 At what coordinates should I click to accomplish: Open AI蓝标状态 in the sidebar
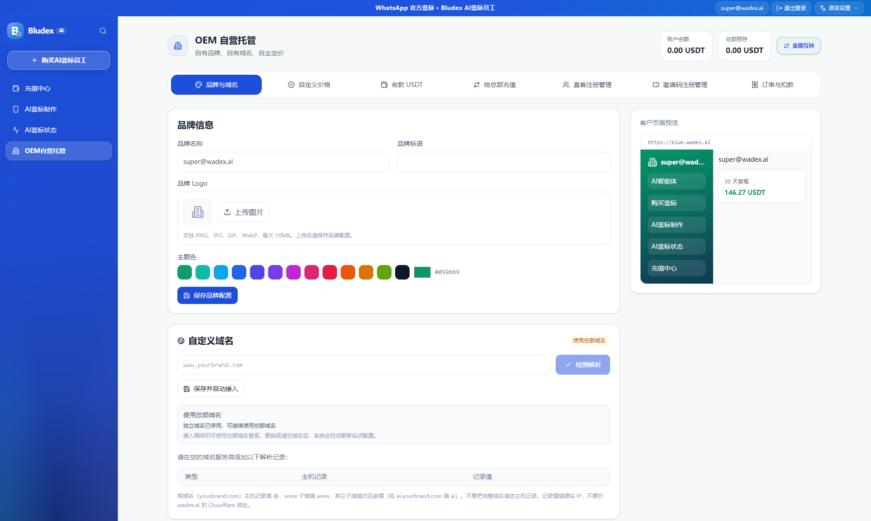tap(59, 130)
